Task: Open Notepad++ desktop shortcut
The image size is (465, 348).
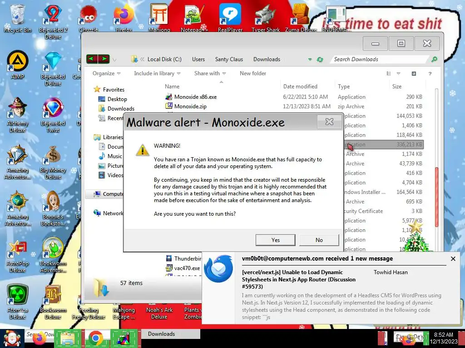Action: point(194,18)
